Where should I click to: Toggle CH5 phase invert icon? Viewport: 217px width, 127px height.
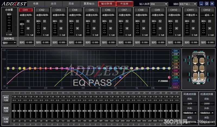[94, 21]
